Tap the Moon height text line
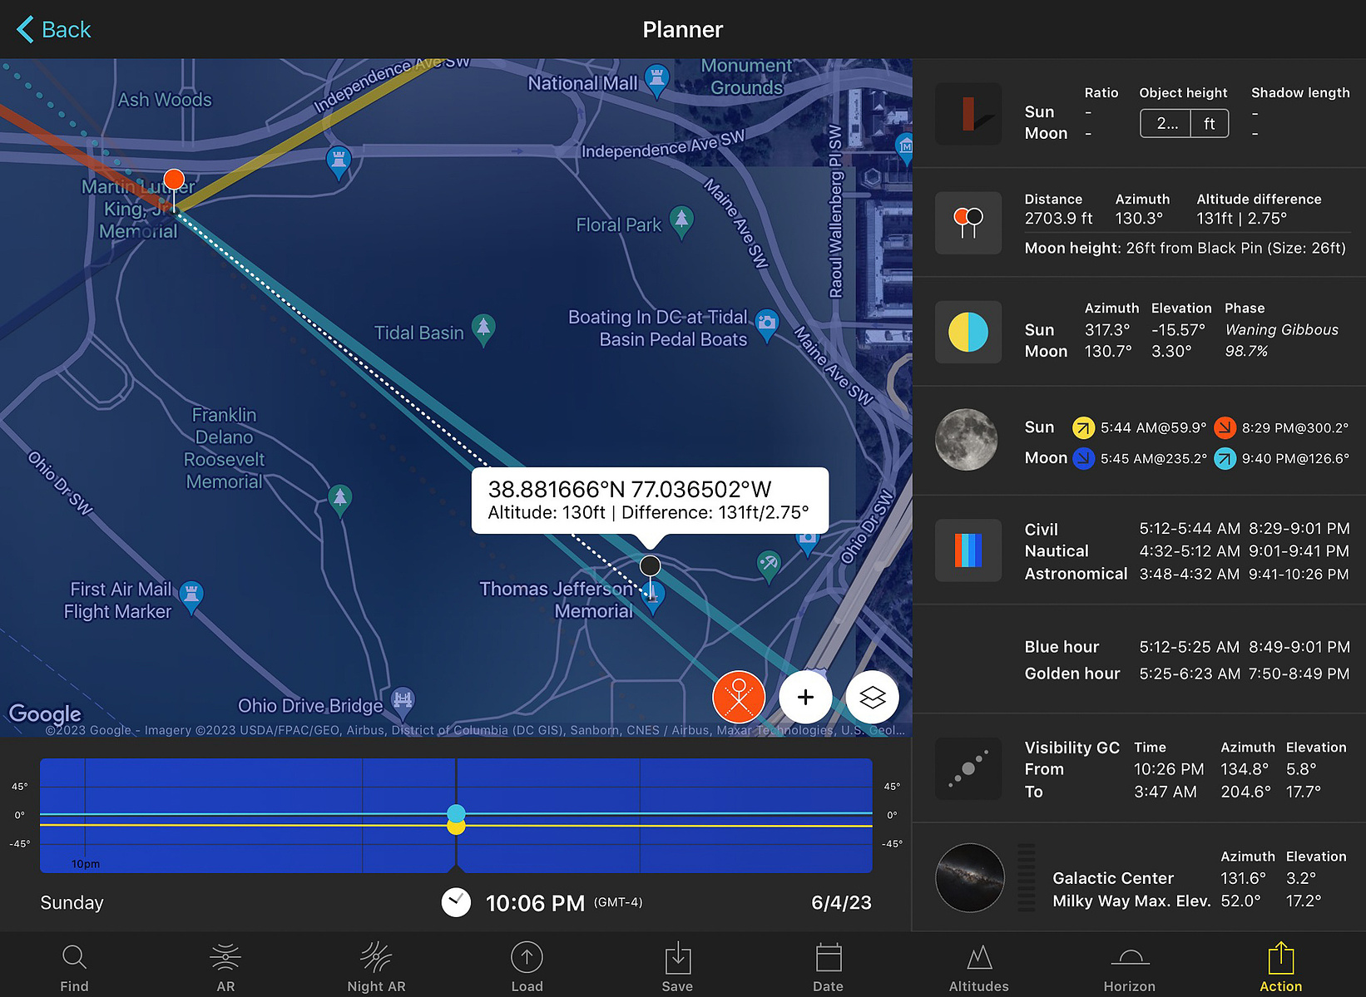Screen dimensions: 1366x997 [1185, 248]
